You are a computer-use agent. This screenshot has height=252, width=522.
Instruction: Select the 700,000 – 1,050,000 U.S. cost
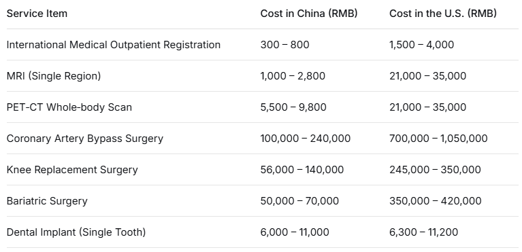pos(438,139)
